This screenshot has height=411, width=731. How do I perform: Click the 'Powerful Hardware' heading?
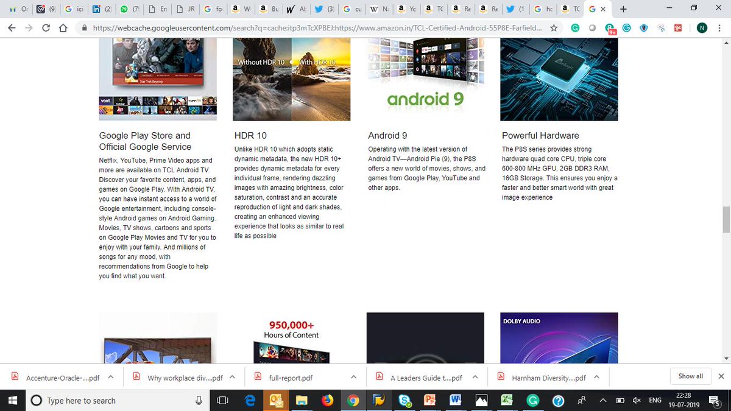coord(540,135)
